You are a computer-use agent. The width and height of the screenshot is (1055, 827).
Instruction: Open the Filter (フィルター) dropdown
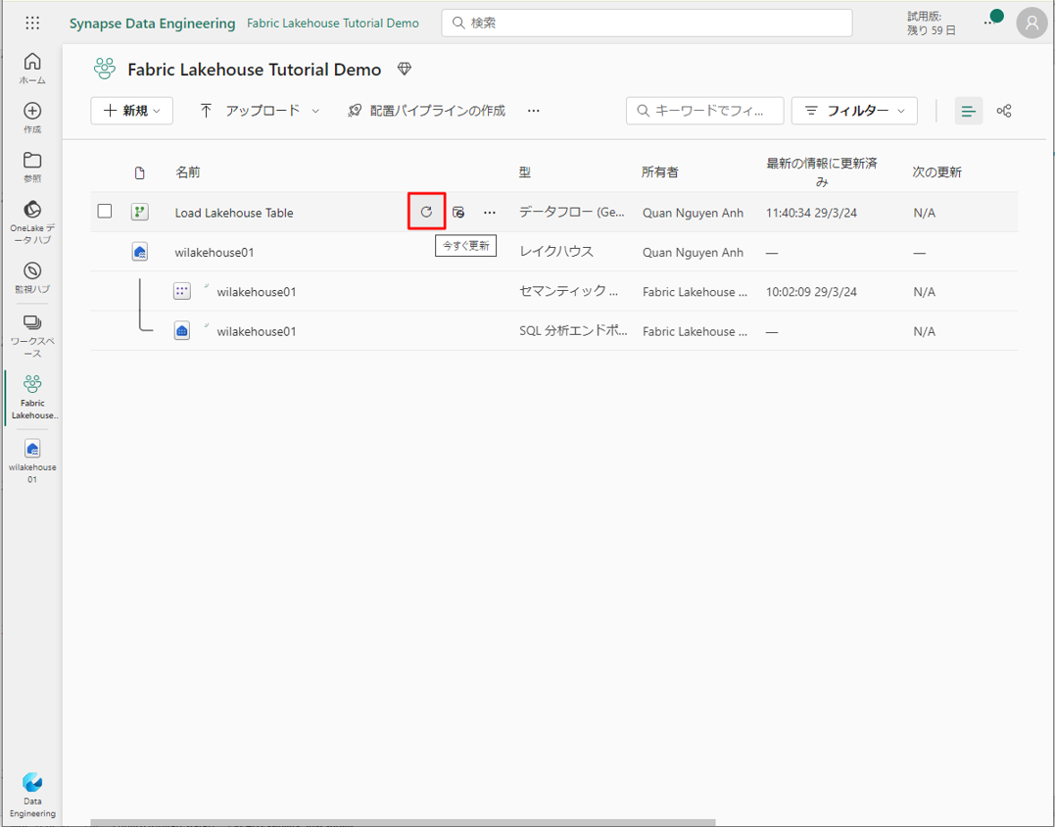click(854, 111)
